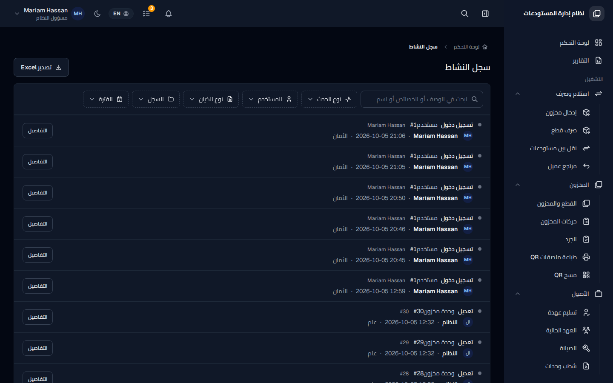Click timestamp 2026-10-05 12:59
Viewport: 613px width, 383px height.
point(381,291)
